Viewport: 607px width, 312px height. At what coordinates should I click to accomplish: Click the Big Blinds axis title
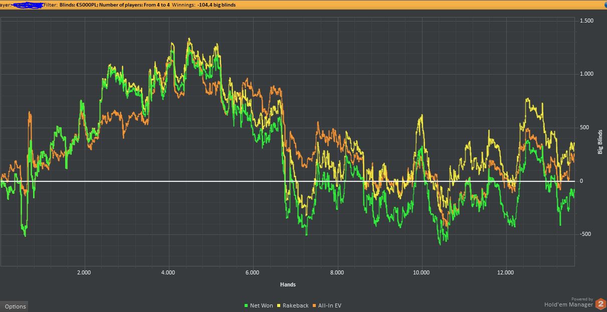(600, 142)
